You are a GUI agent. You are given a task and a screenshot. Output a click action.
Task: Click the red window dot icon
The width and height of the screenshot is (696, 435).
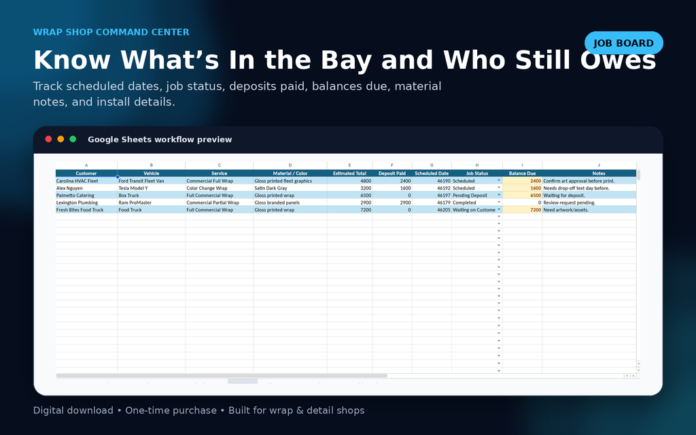48,139
